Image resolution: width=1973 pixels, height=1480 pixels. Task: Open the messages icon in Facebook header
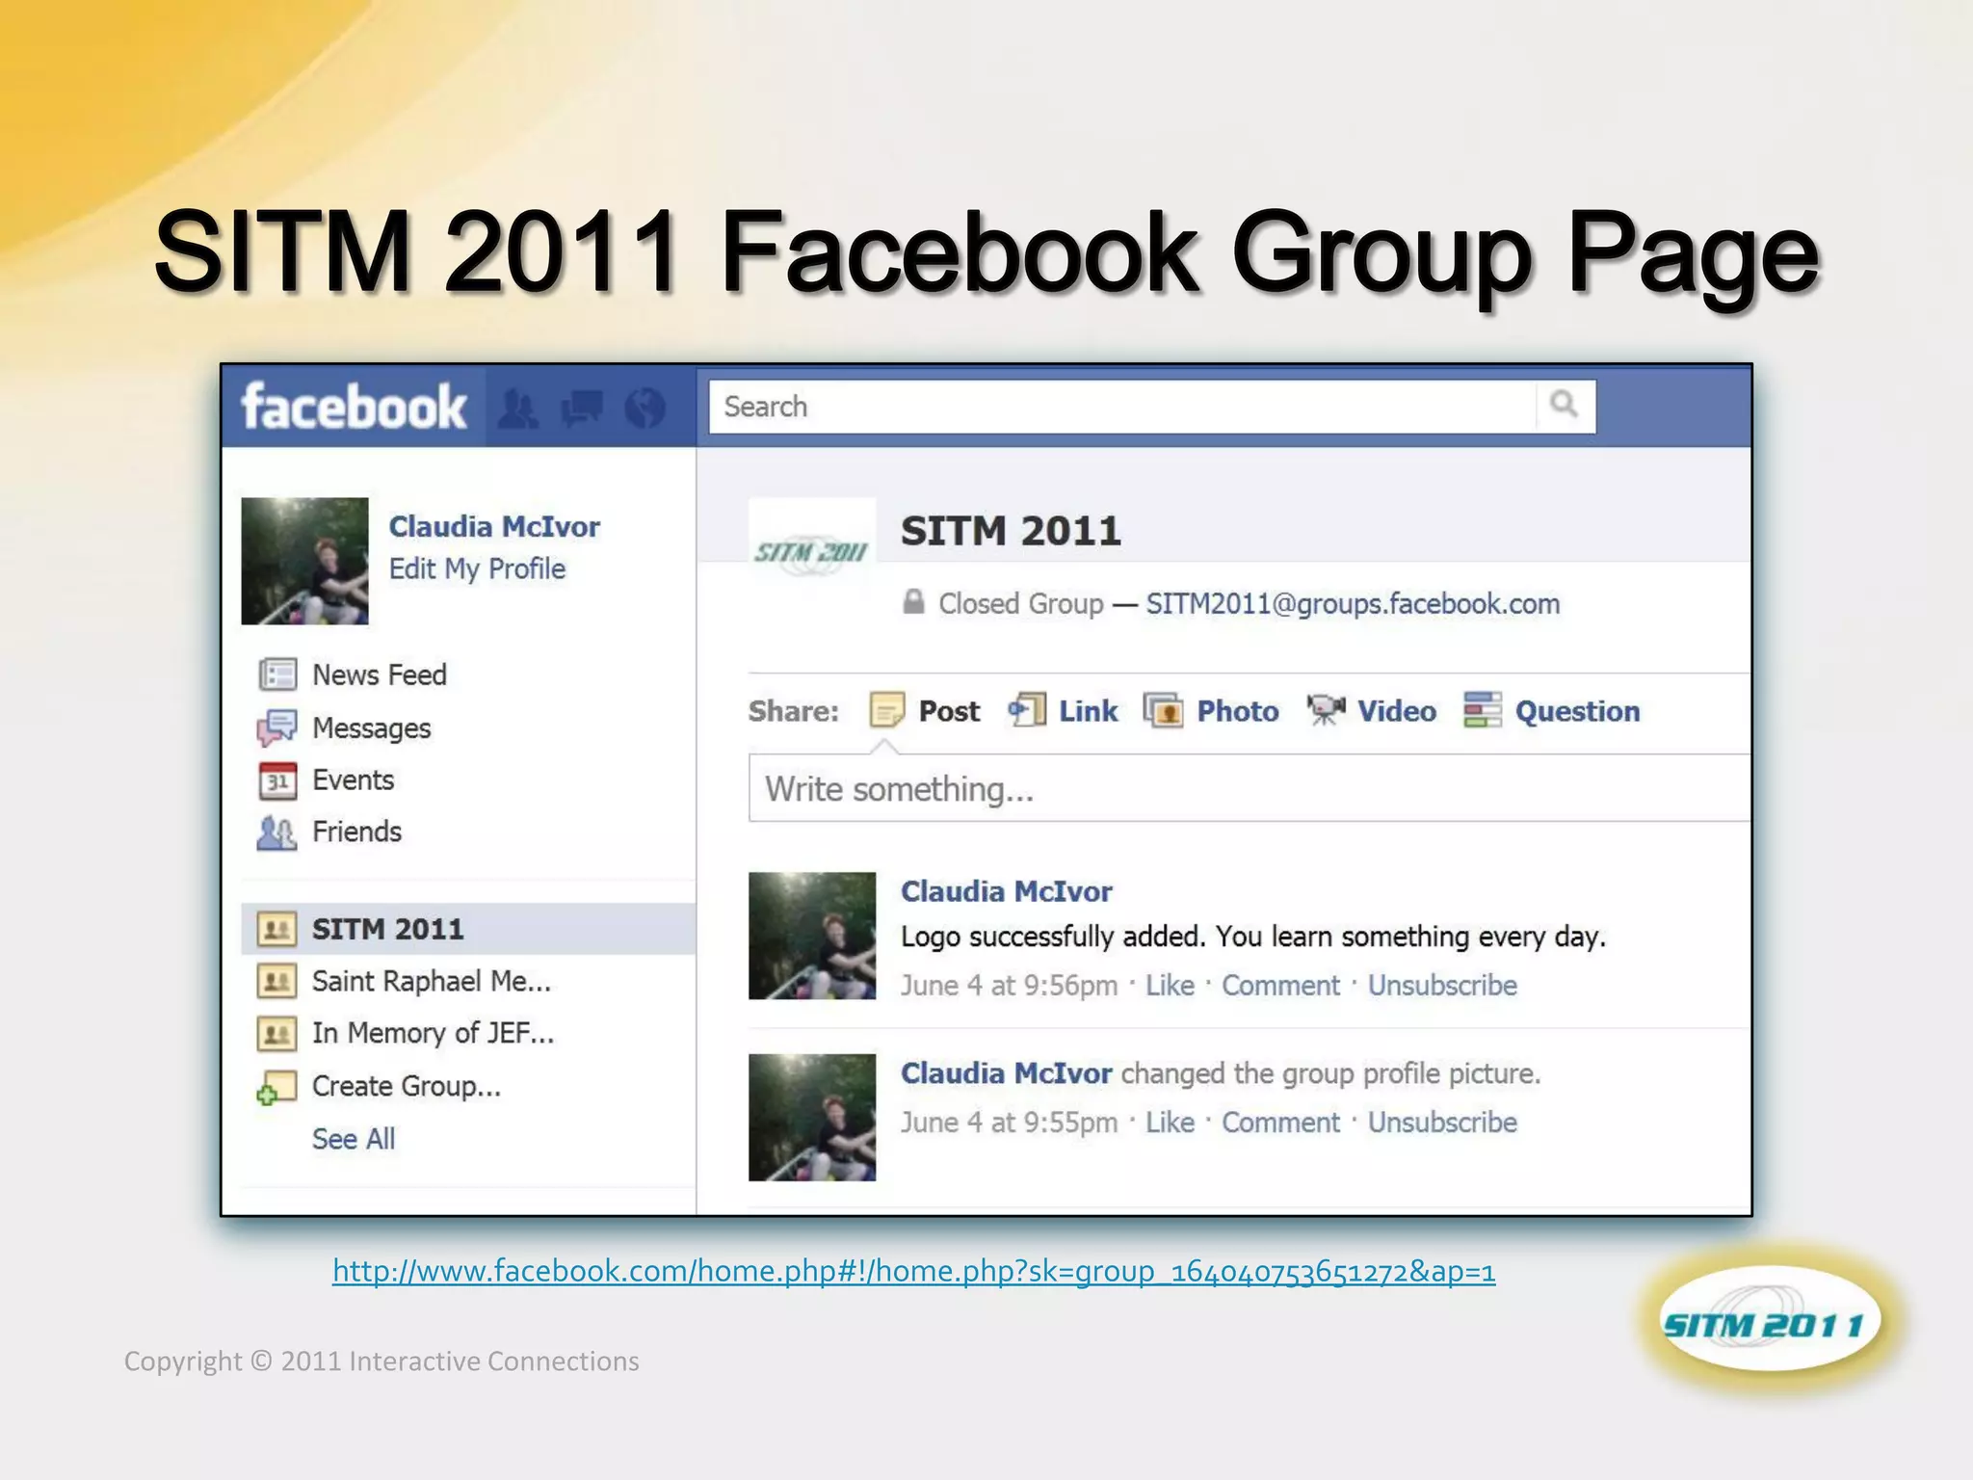(582, 409)
